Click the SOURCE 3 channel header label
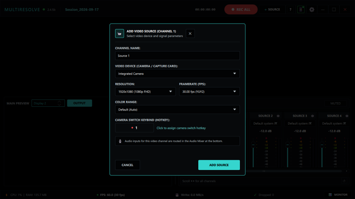355x199 pixels. pos(300,116)
